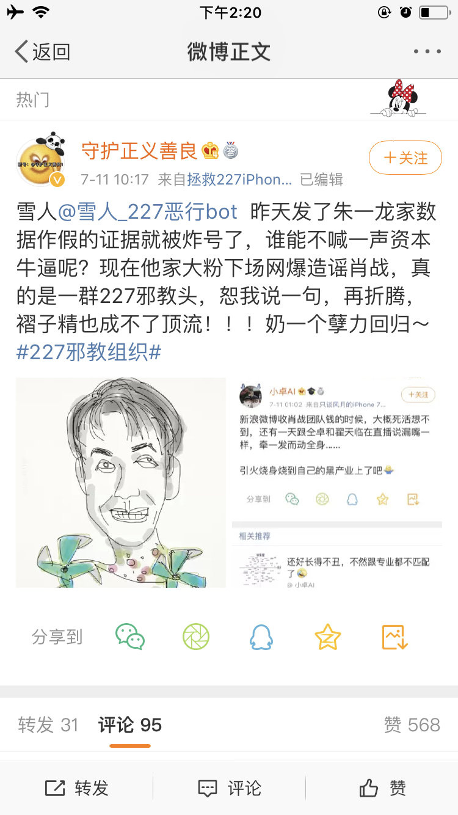Open the hashtag #227邪教组织#
This screenshot has width=458, height=815.
pos(89,352)
